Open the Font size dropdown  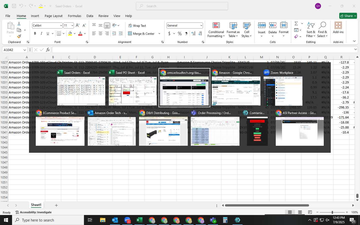pos(72,25)
